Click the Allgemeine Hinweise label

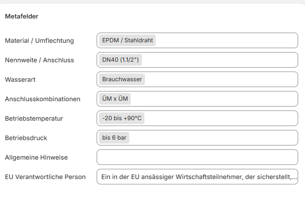36,157
